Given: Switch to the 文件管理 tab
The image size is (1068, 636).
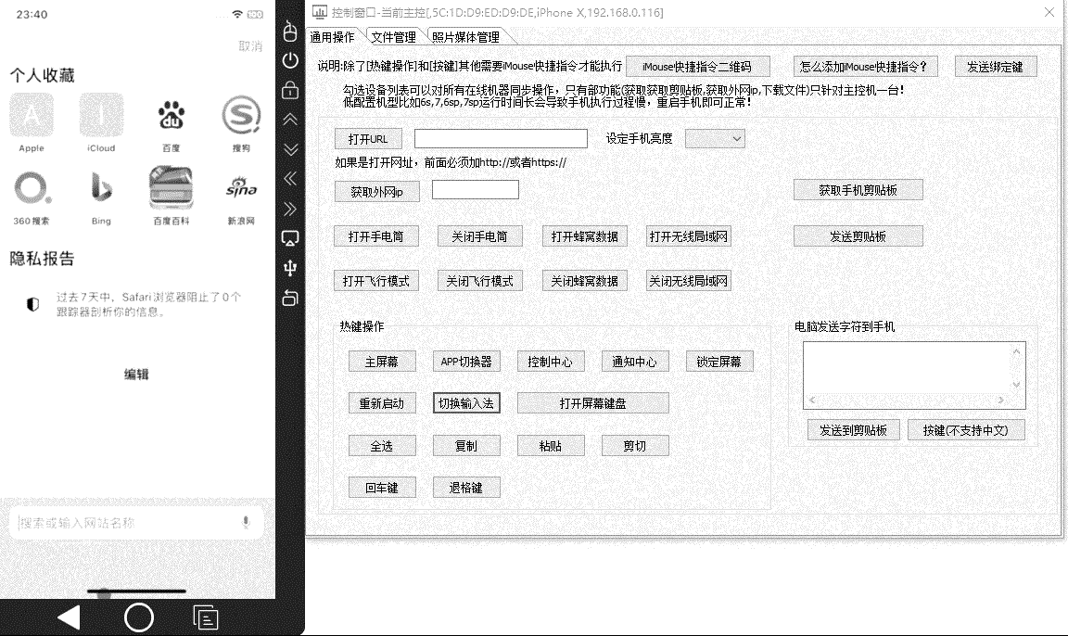Looking at the screenshot, I should 394,37.
